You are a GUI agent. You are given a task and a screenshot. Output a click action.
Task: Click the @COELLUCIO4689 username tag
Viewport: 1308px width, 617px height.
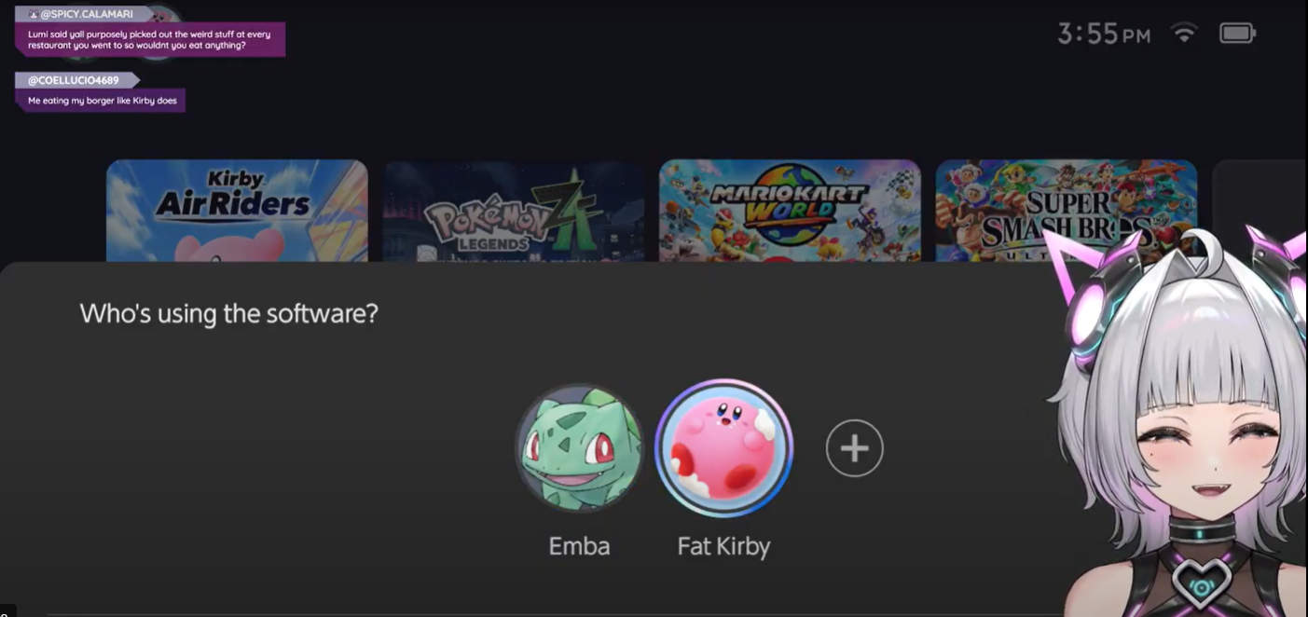(x=78, y=80)
